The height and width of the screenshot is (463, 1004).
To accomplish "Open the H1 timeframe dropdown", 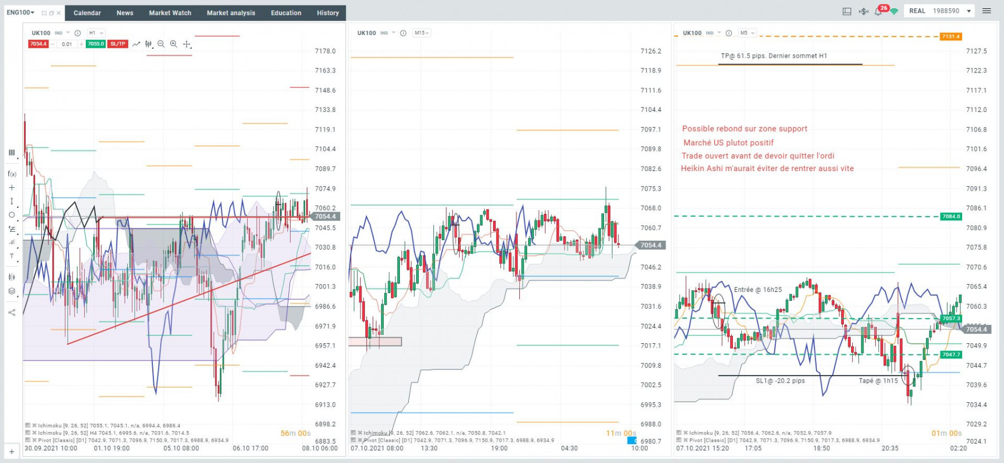I will pos(96,33).
